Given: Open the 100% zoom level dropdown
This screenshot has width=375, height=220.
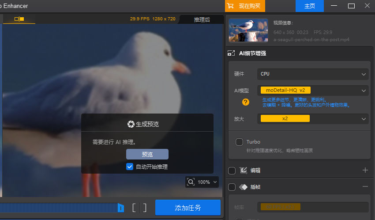Looking at the screenshot, I should pyautogui.click(x=208, y=182).
